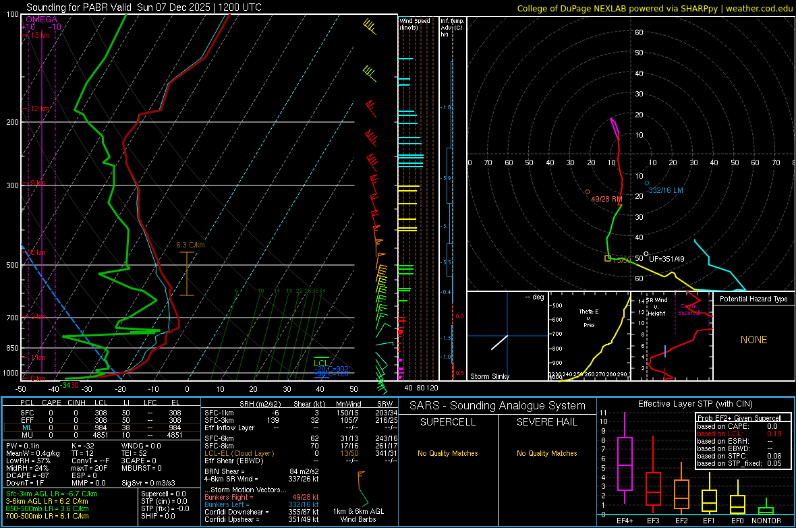Click the SR Wind v. Height plot title
This screenshot has width=796, height=528.
[656, 307]
